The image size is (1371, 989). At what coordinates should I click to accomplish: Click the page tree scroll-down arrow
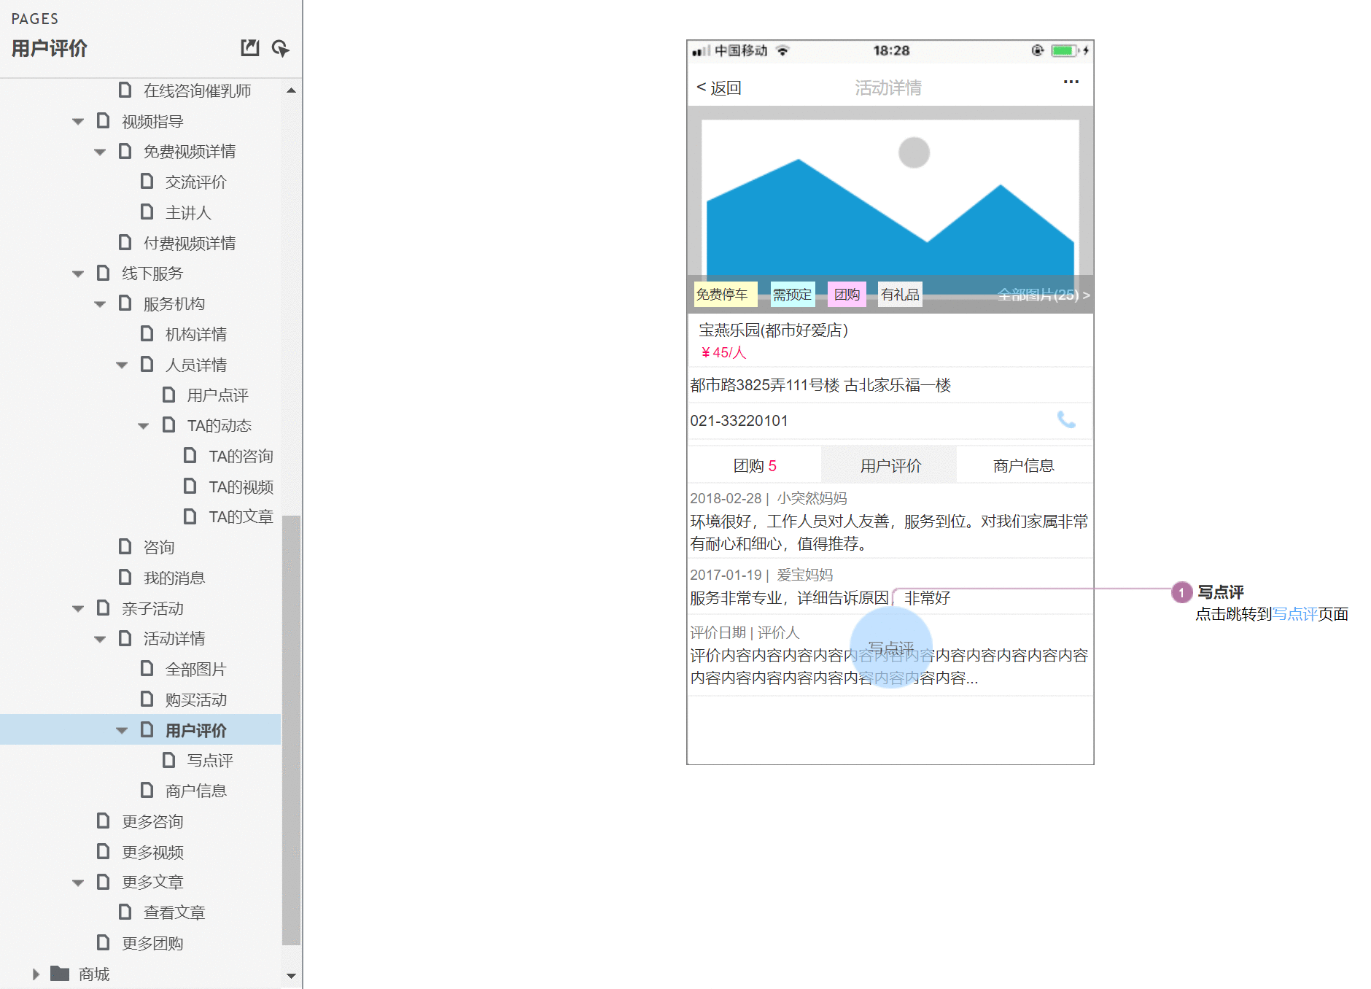pyautogui.click(x=291, y=975)
